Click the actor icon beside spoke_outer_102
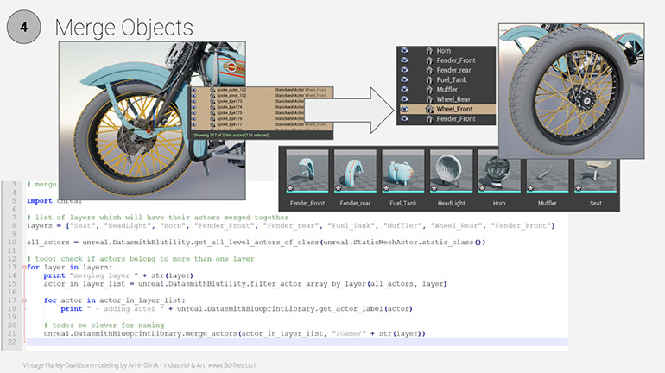Viewport: 665px width, 373px height. 212,89
